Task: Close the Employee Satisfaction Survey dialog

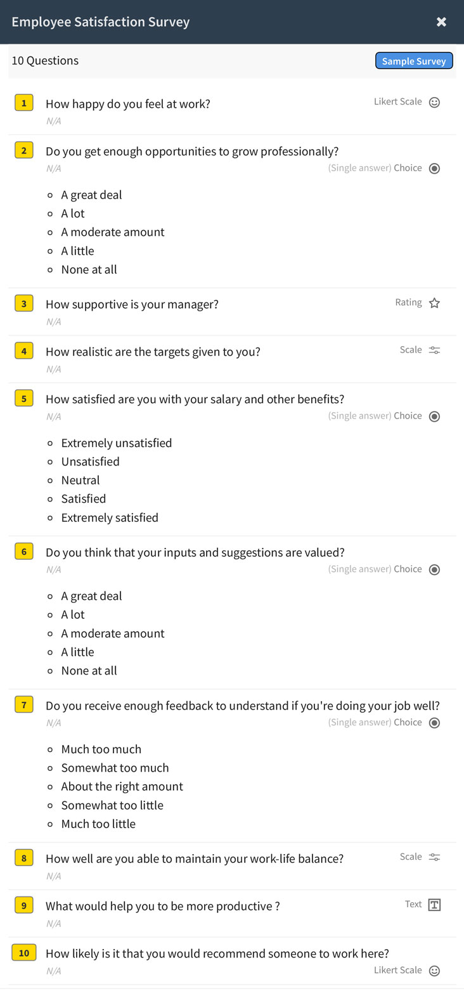Action: (441, 21)
